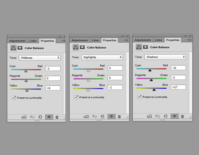The image size is (199, 155).
Task: Click Color Balance adjustment icon in Highlights panel
Action: [76, 47]
